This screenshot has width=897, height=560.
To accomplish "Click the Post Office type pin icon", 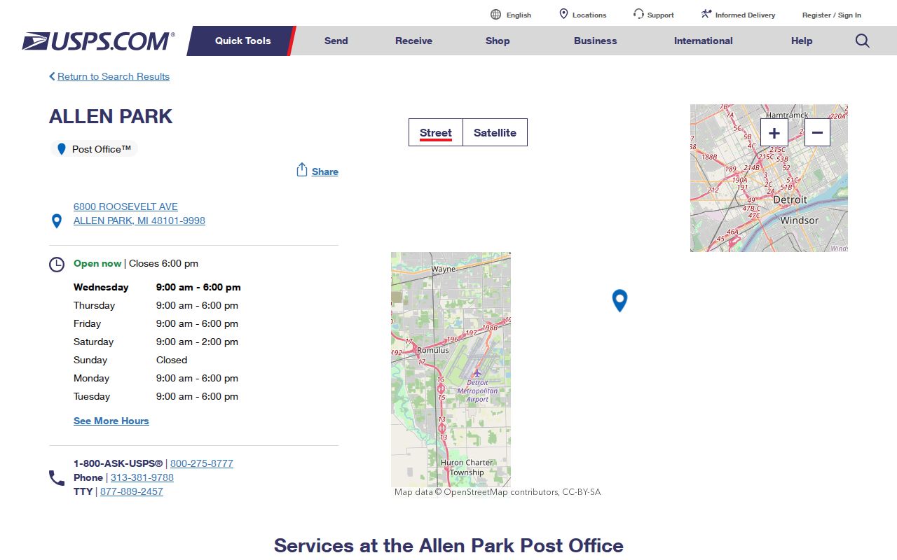I will tap(62, 149).
